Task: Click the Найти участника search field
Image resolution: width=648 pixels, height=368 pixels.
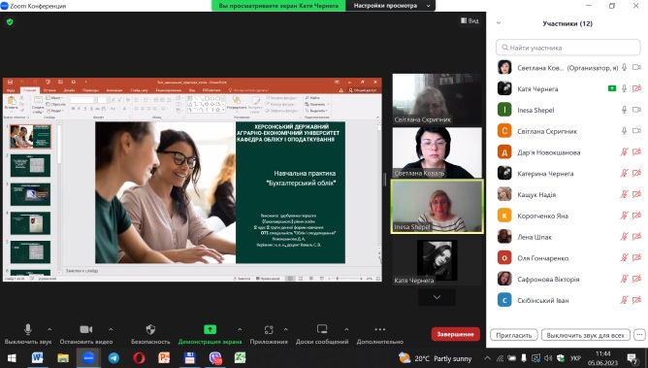Action: click(x=567, y=48)
